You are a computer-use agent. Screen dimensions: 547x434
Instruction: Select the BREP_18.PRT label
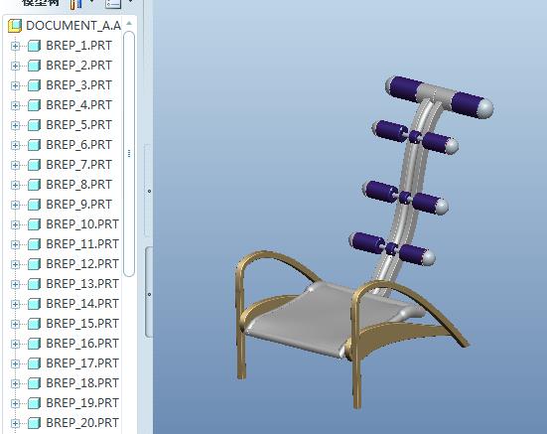[82, 383]
